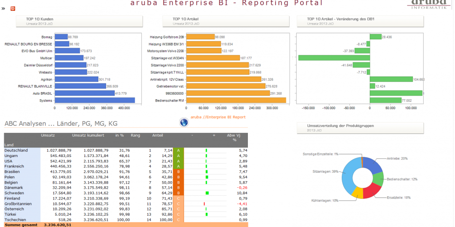Select the USA row label
This screenshot has width=455, height=227.
[9, 161]
